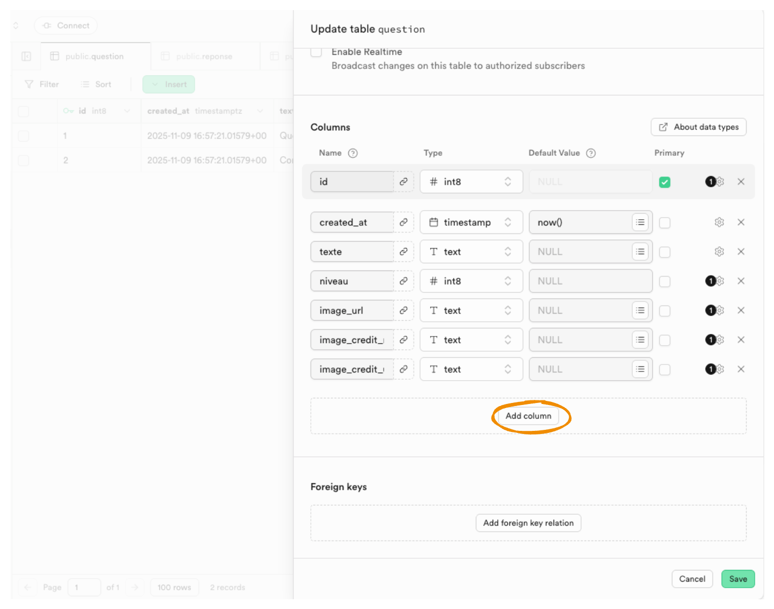Edit the image_url column name field
Image resolution: width=774 pixels, height=609 pixels.
point(352,311)
